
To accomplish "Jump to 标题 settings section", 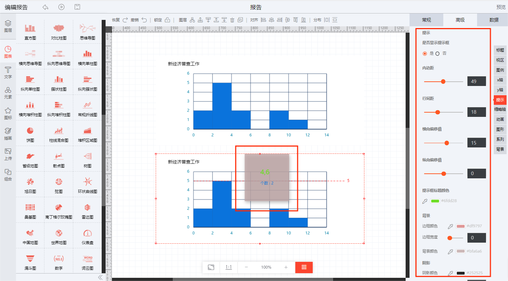I will point(500,50).
